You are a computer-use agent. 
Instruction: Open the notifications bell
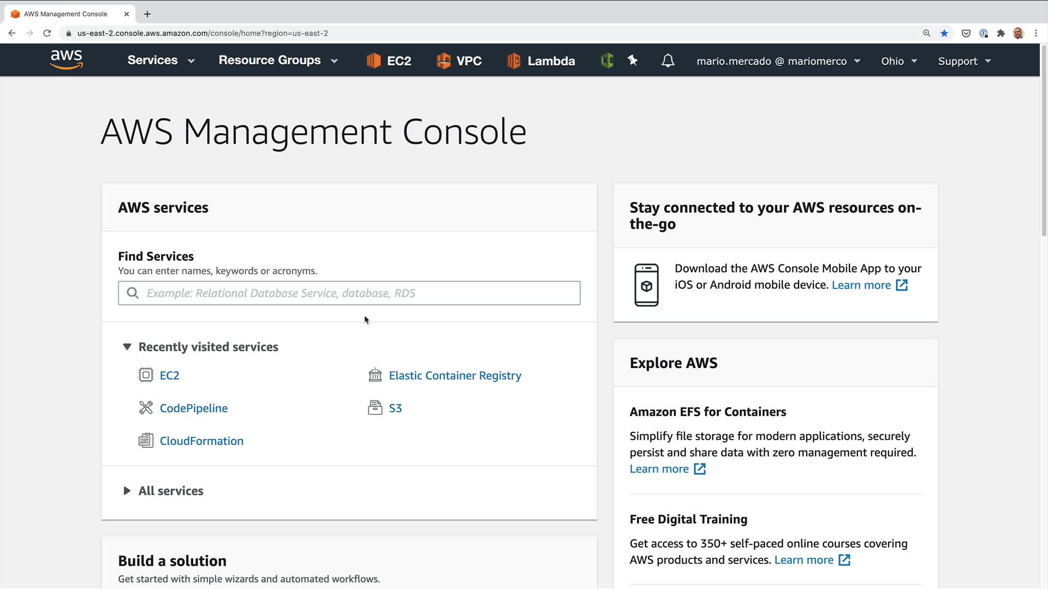668,61
